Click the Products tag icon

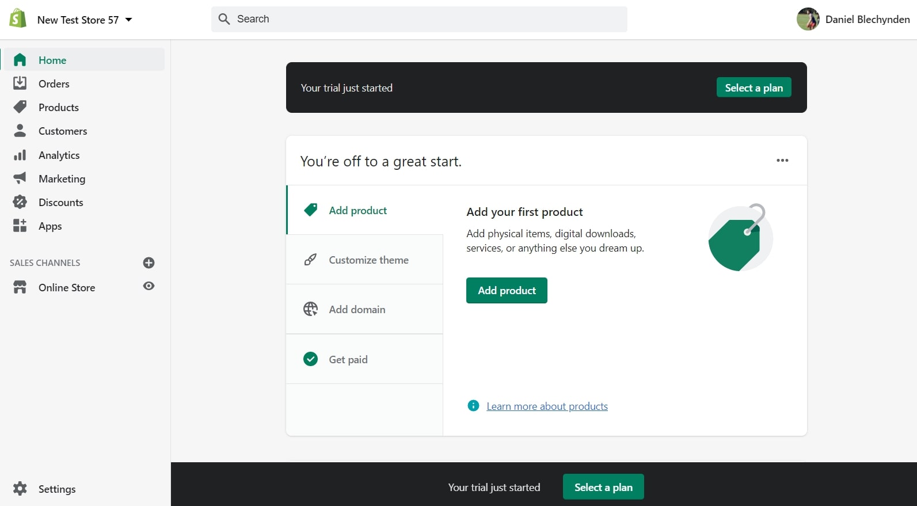(20, 107)
